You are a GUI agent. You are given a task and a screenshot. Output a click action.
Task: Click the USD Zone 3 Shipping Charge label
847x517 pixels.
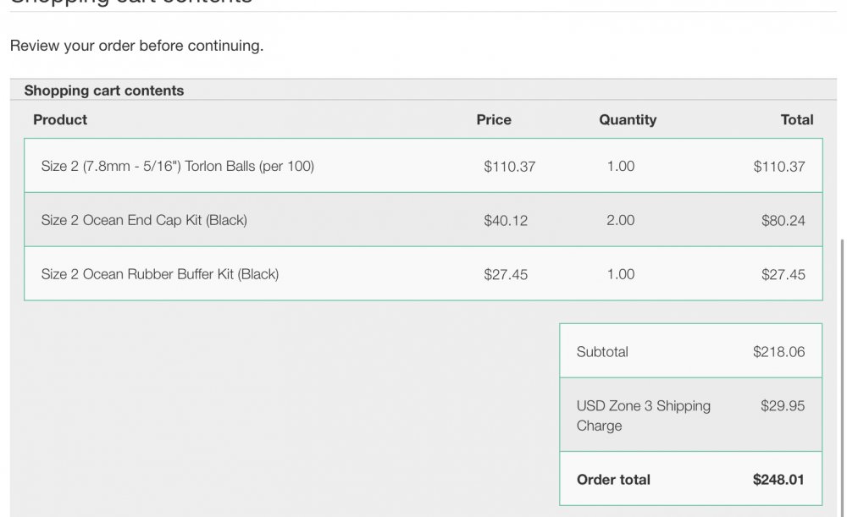643,415
